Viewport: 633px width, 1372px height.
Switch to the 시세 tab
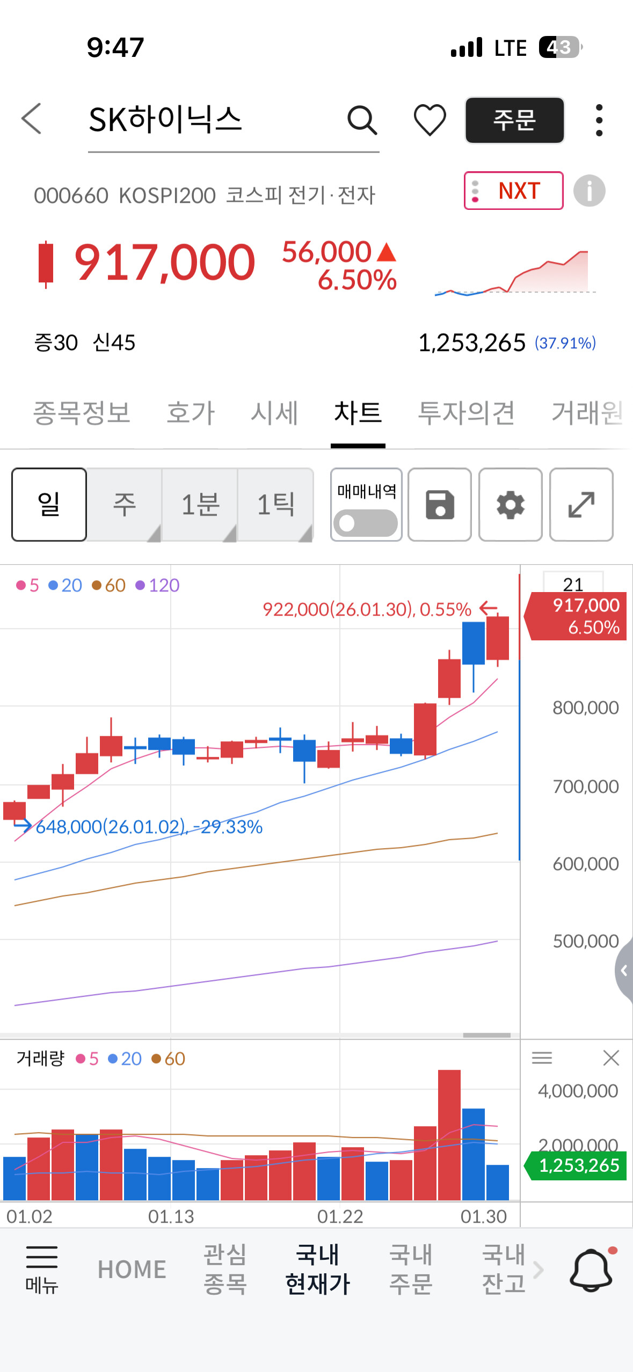pos(274,413)
